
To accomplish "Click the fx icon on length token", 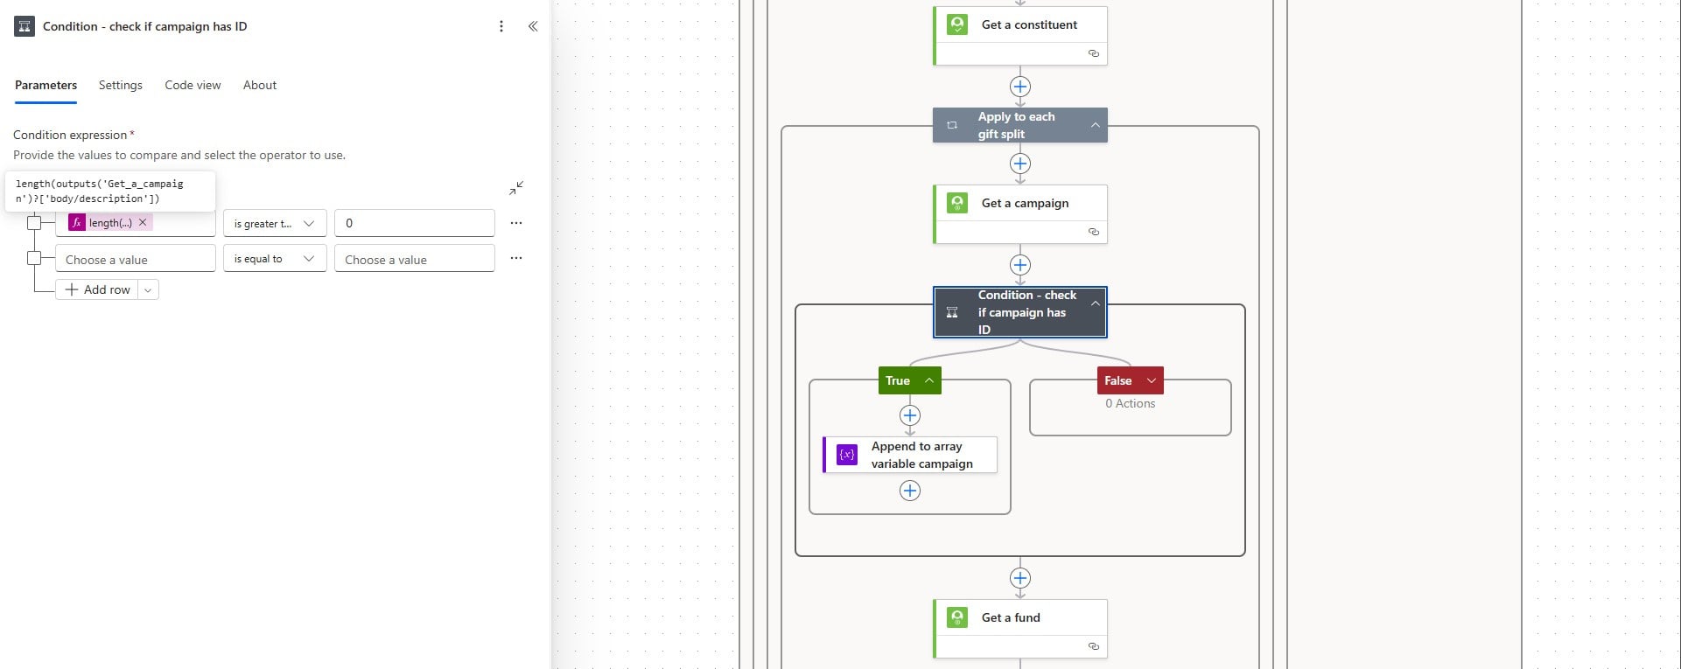I will (x=77, y=223).
